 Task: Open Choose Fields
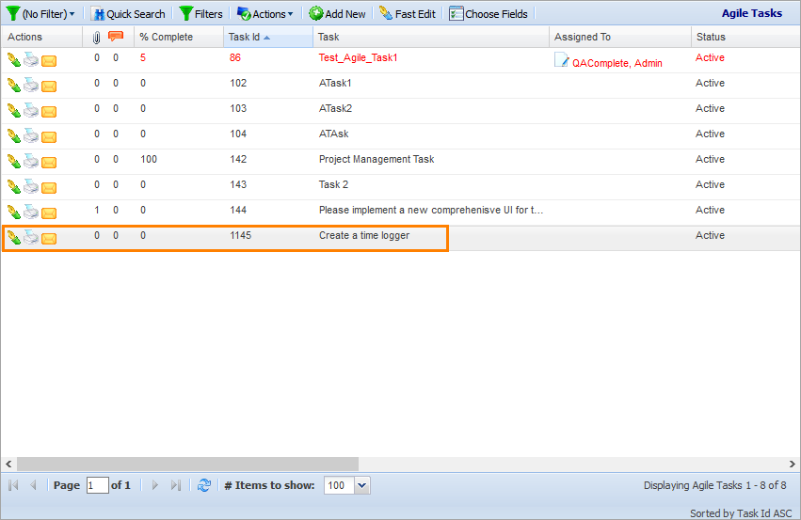(x=489, y=14)
